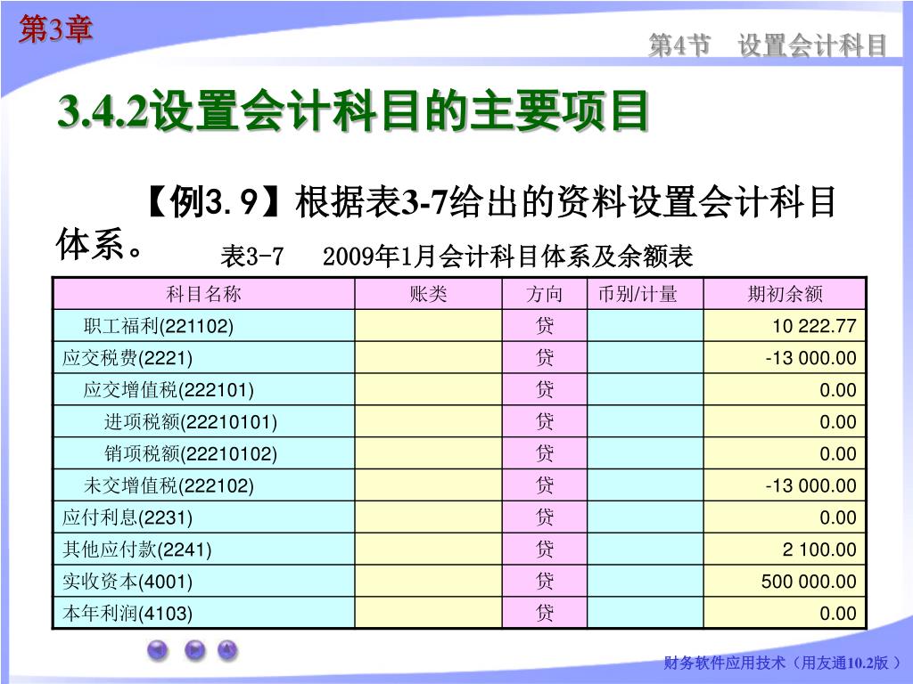The image size is (913, 684).
Task: Click the 应交增值税(222101) row name
Action: tap(169, 390)
